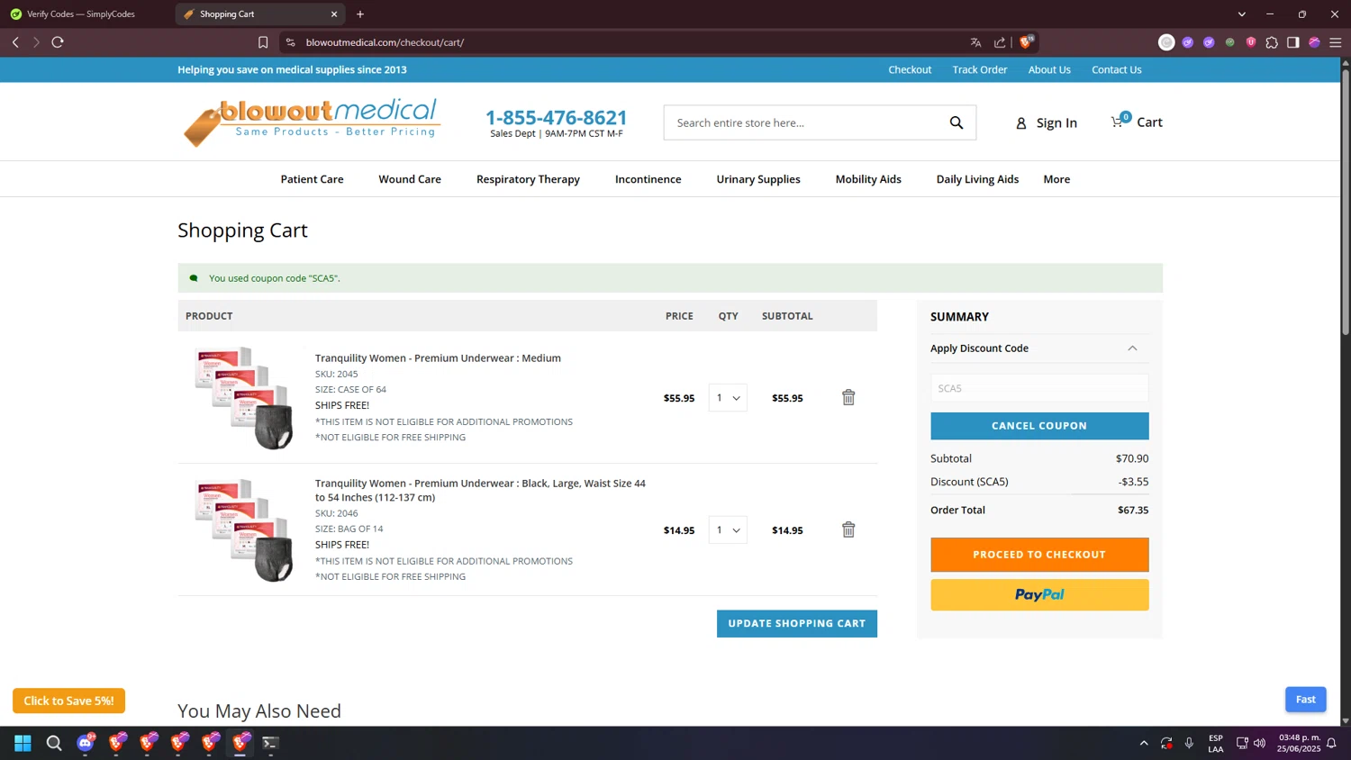
Task: Click the phone number 1-855-476-8621
Action: (556, 117)
